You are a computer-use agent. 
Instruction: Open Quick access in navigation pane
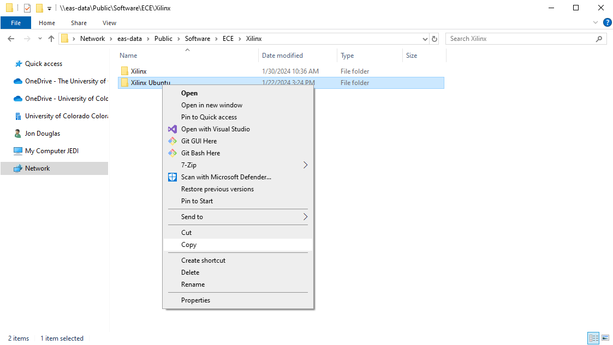point(43,64)
